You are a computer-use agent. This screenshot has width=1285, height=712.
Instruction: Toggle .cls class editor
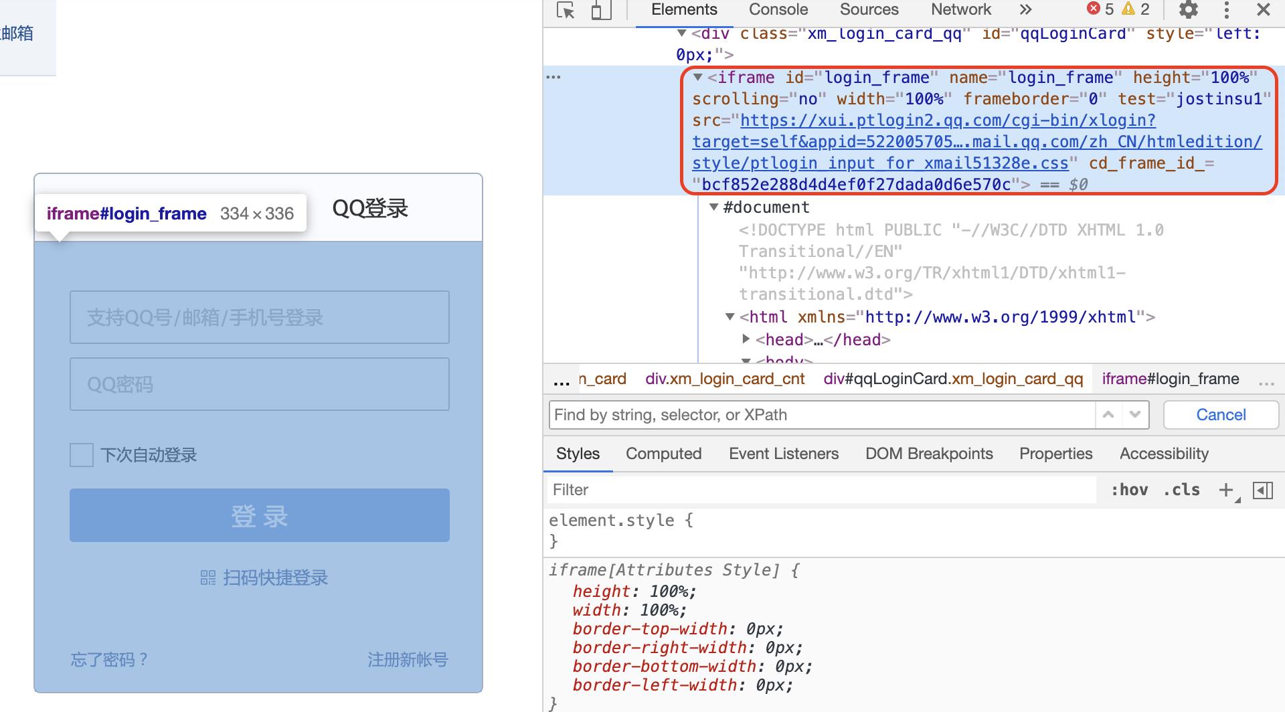(1181, 490)
